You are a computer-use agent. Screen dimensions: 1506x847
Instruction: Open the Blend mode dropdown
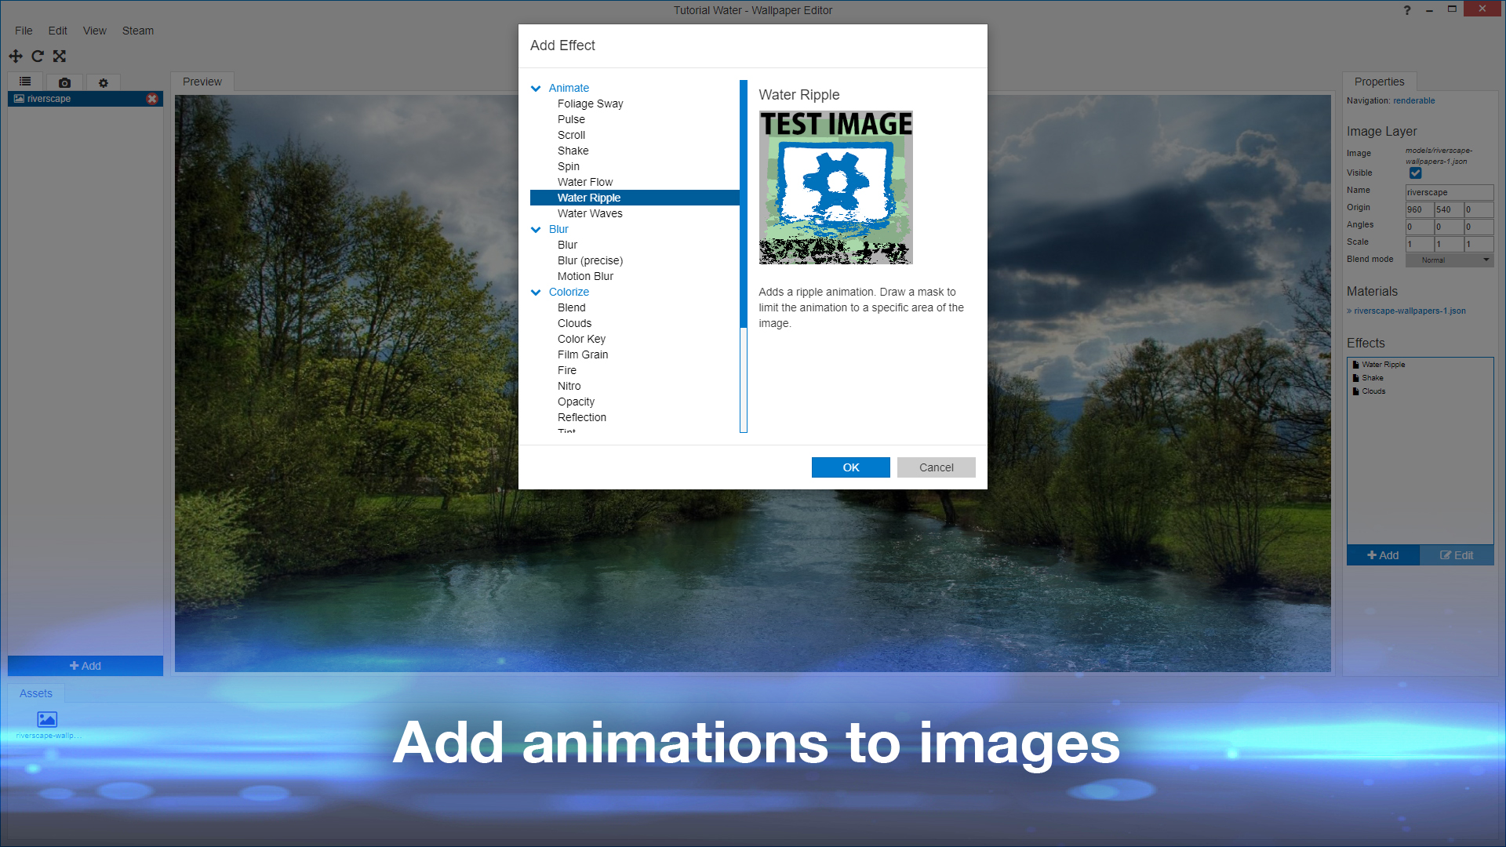(1447, 260)
